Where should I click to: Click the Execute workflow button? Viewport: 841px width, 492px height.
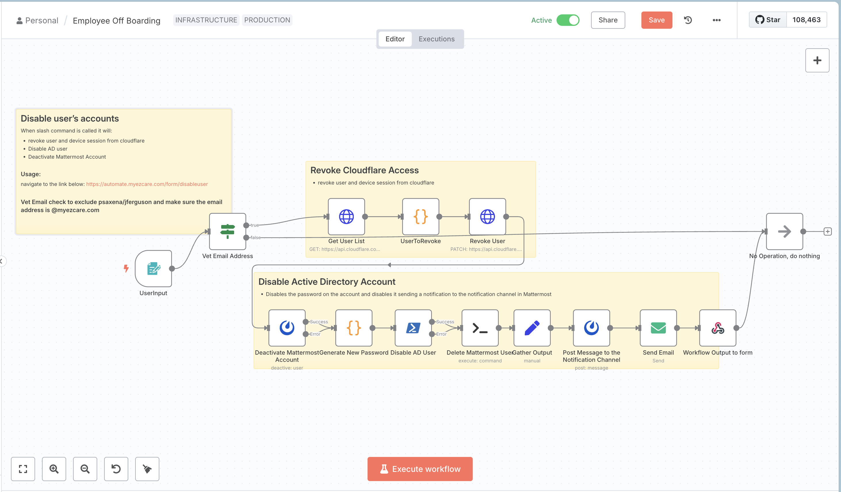(420, 469)
